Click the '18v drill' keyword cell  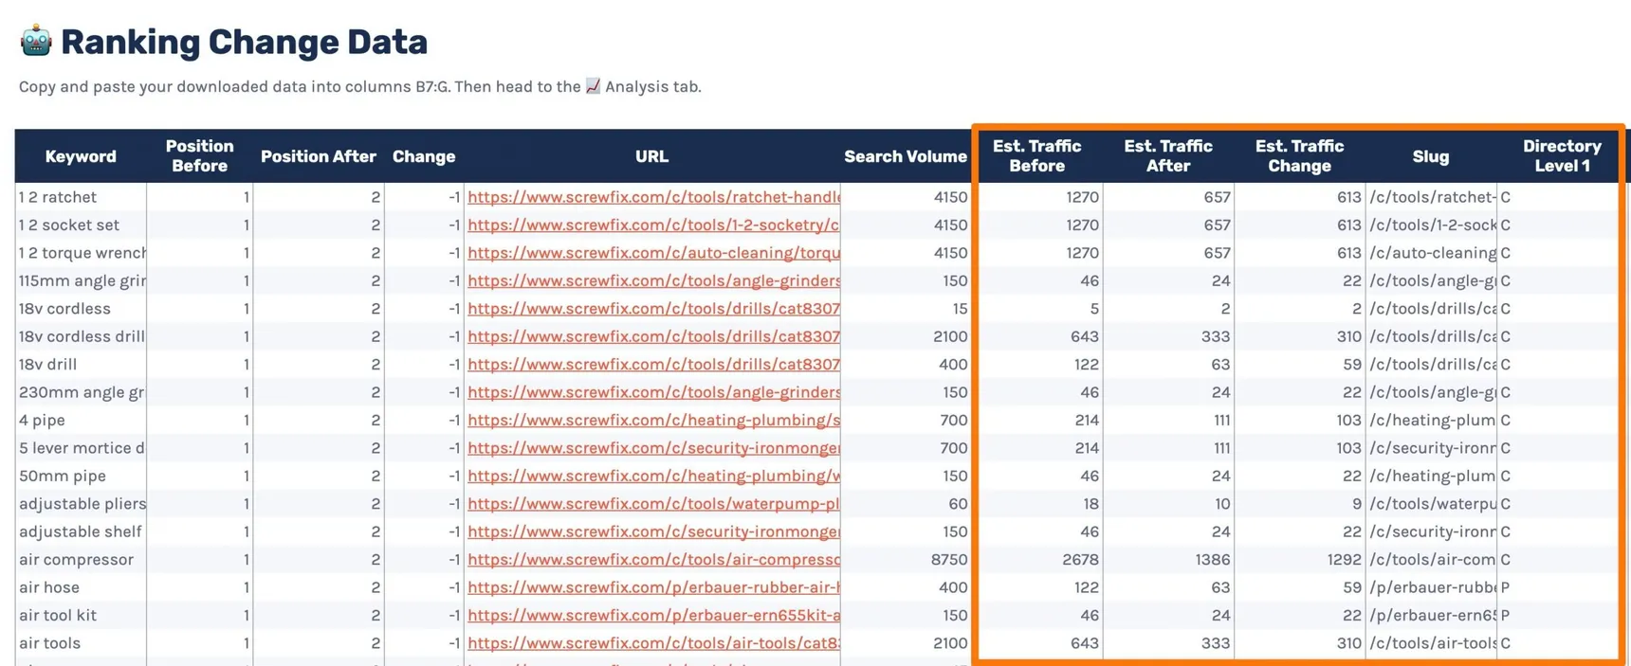pyautogui.click(x=81, y=364)
